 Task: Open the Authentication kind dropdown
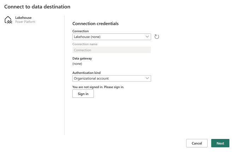[x=112, y=78]
